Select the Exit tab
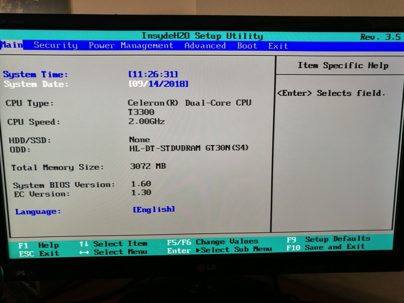 (278, 46)
